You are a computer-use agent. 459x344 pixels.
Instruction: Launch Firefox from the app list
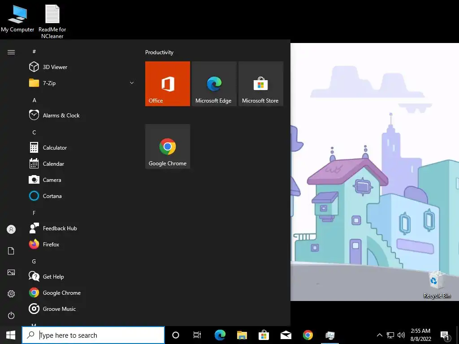tap(81, 244)
